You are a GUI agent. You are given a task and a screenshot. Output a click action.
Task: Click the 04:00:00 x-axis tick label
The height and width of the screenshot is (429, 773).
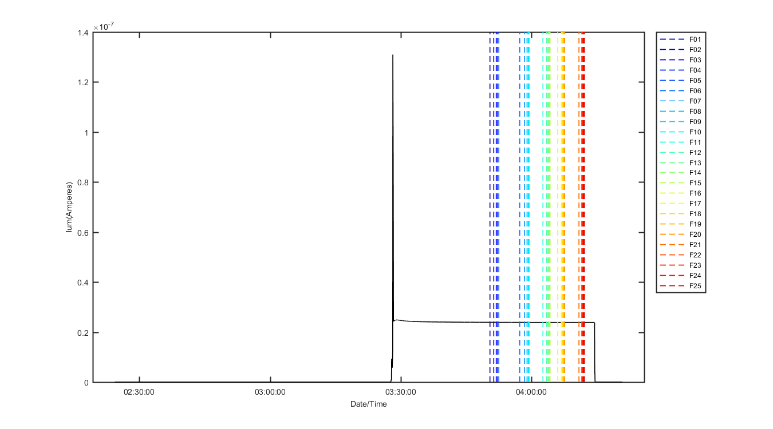(532, 392)
